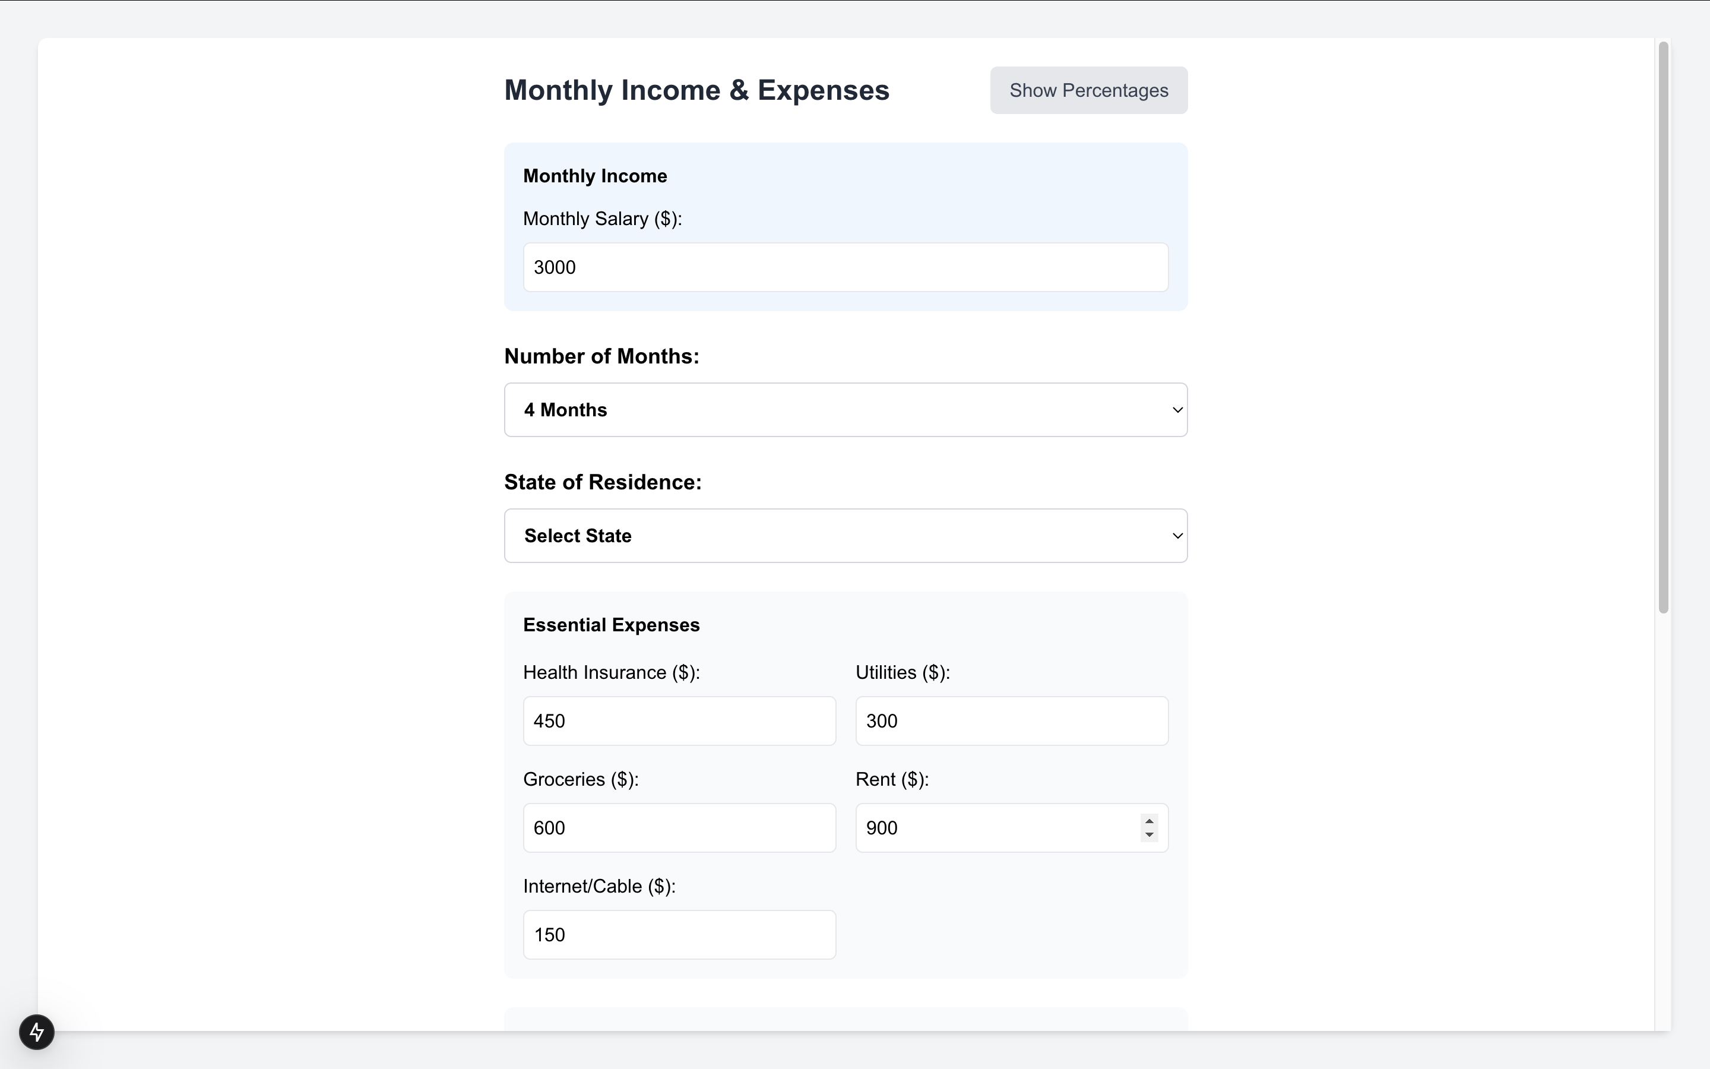Increase Rent using the up stepper arrow

(x=1149, y=821)
